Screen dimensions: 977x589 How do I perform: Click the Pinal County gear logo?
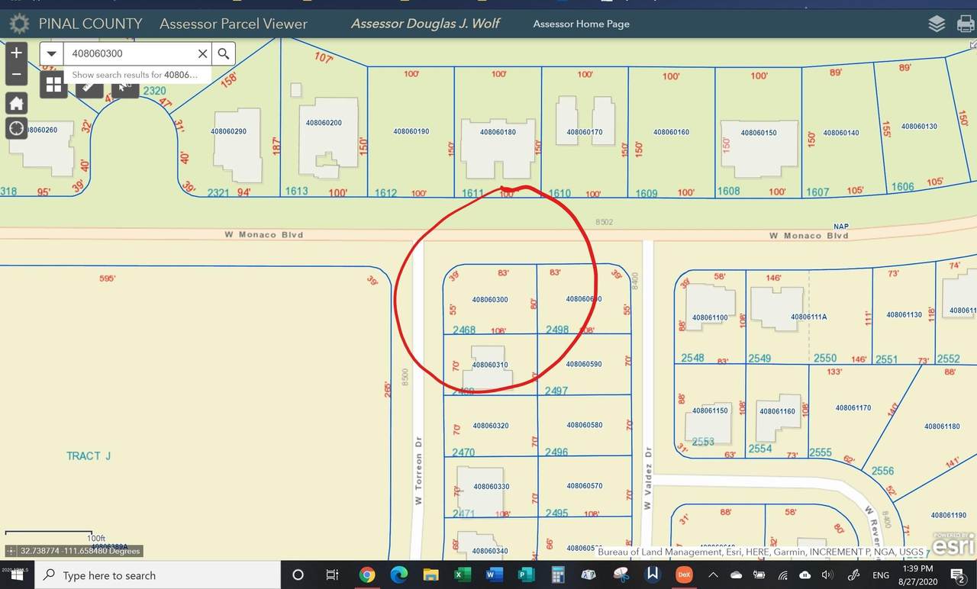point(18,24)
